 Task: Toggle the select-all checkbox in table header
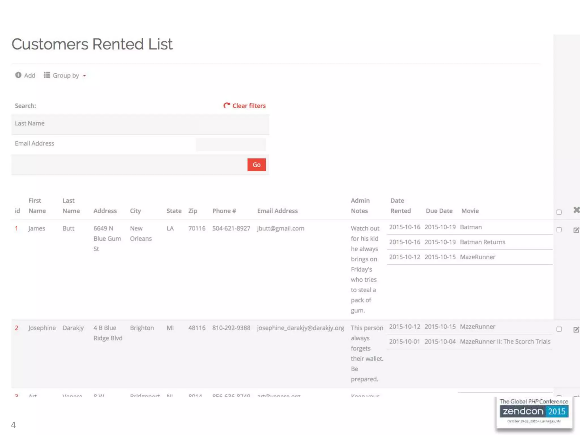[559, 212]
